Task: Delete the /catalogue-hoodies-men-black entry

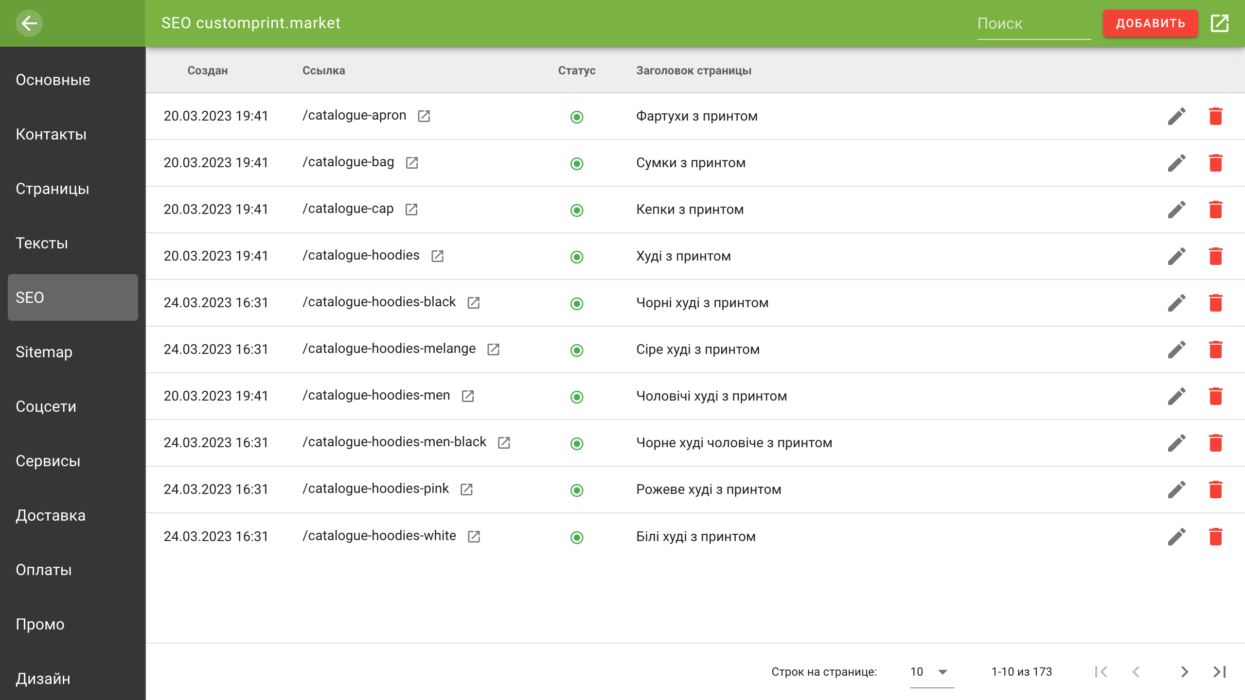Action: (x=1216, y=443)
